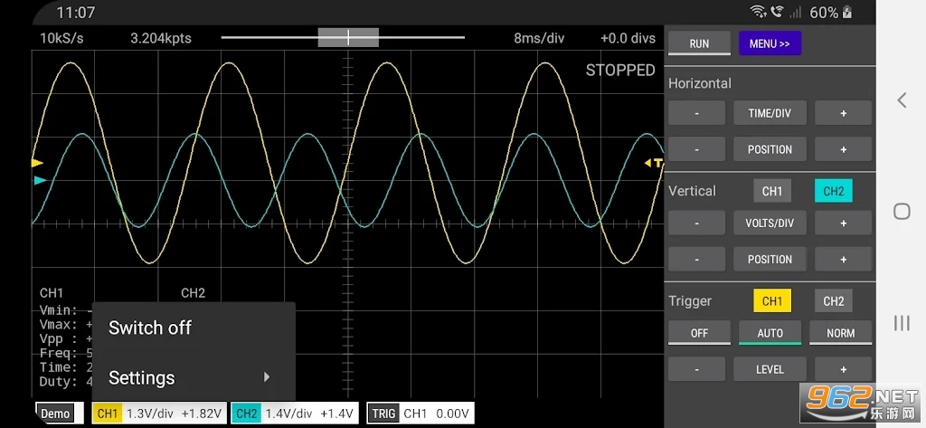Viewport: 926px width, 428px height.
Task: Increase VOLTS/DIV with plus button
Action: (843, 223)
